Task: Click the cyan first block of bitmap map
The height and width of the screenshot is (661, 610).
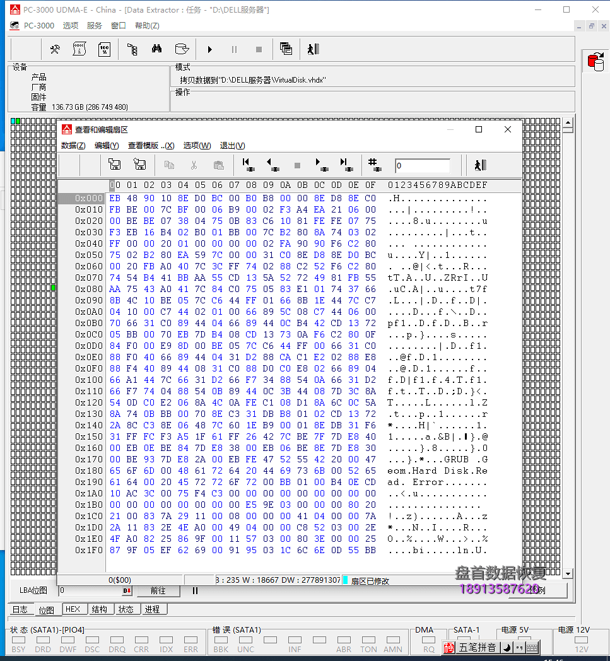Action: (x=13, y=121)
